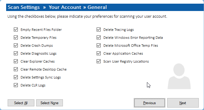The image size is (204, 110).
Task: Toggle Delete Diagnostic Logs checkbox
Action: pyautogui.click(x=16, y=53)
